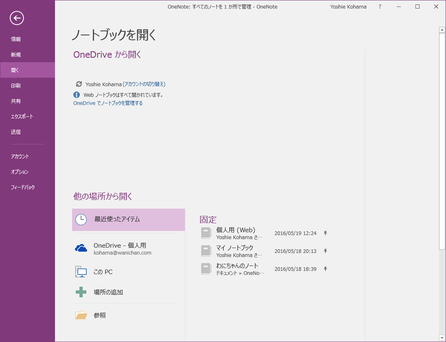
Task: Click the green plus icon for 場所の追加
Action: 81,292
